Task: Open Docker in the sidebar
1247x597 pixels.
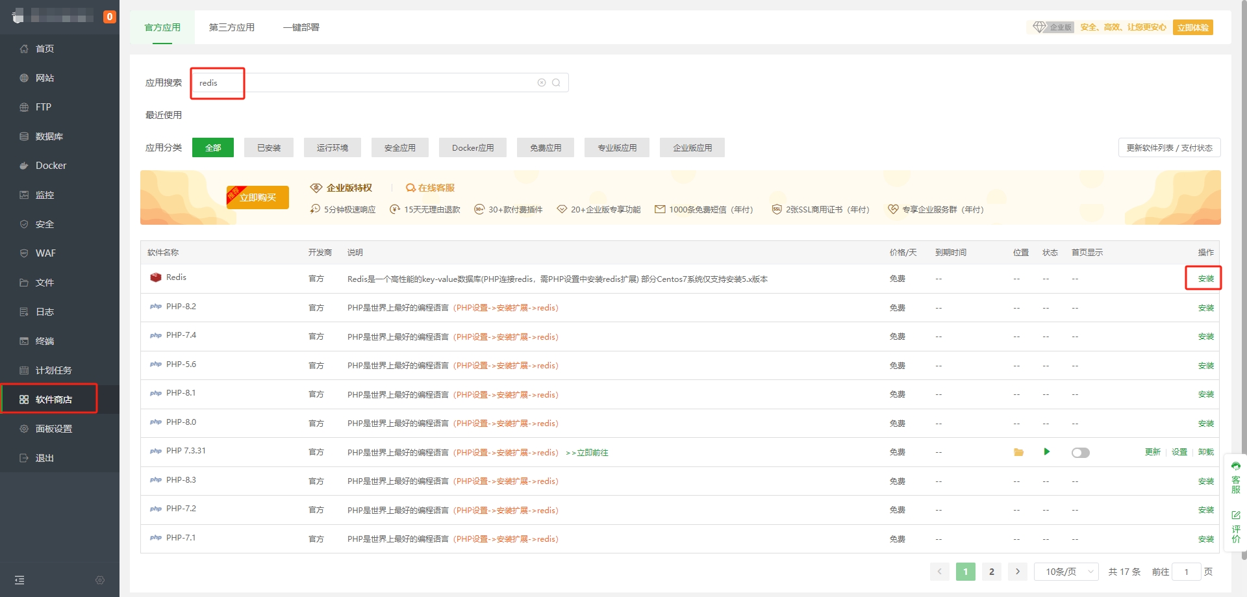Action: [51, 166]
